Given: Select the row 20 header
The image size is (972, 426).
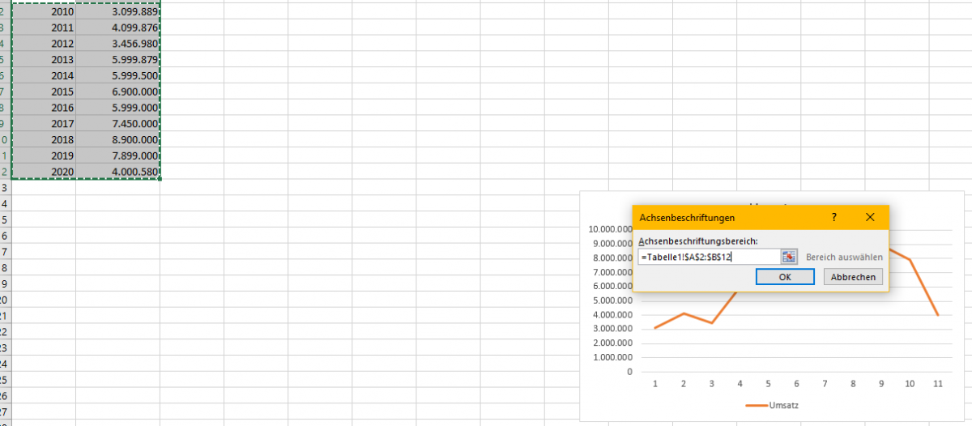Looking at the screenshot, I should point(5,299).
